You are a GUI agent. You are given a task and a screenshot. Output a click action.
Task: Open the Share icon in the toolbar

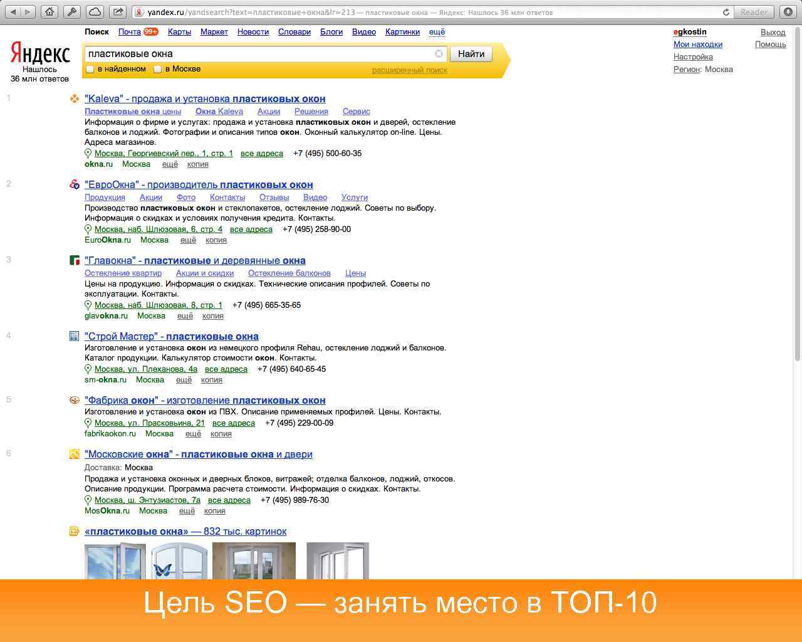click(117, 11)
